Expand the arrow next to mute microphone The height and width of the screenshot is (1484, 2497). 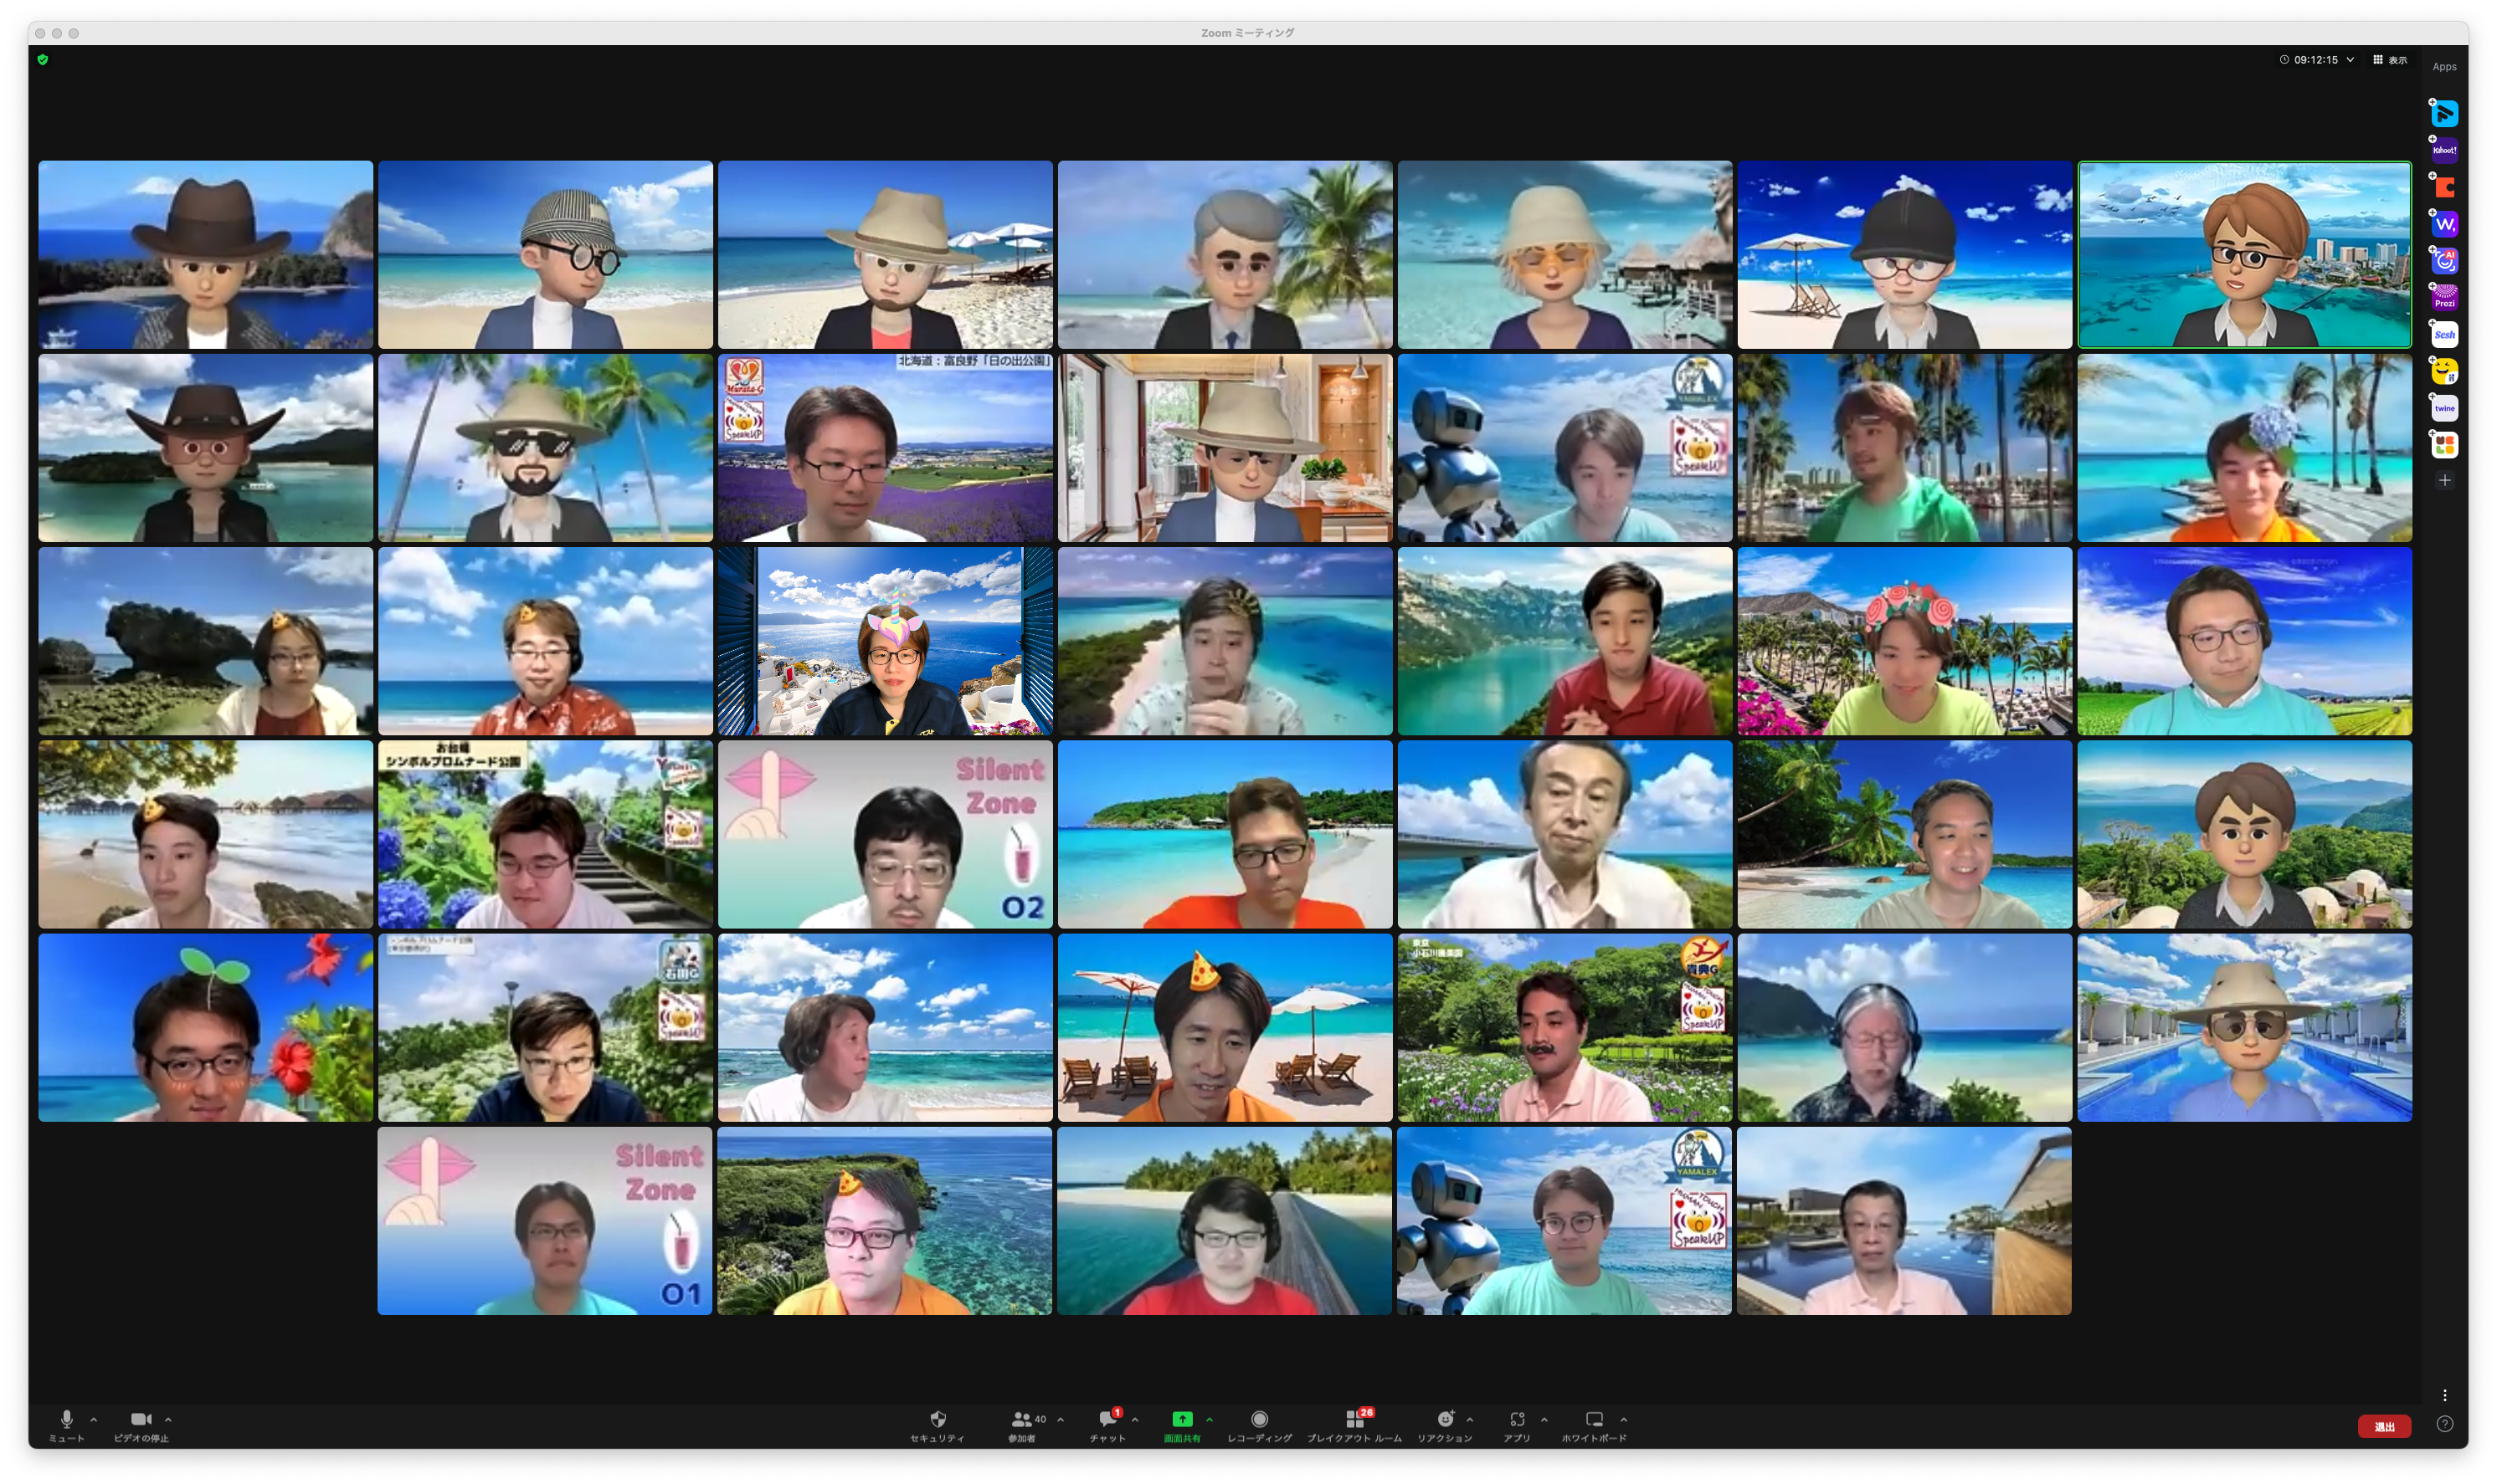click(x=94, y=1419)
